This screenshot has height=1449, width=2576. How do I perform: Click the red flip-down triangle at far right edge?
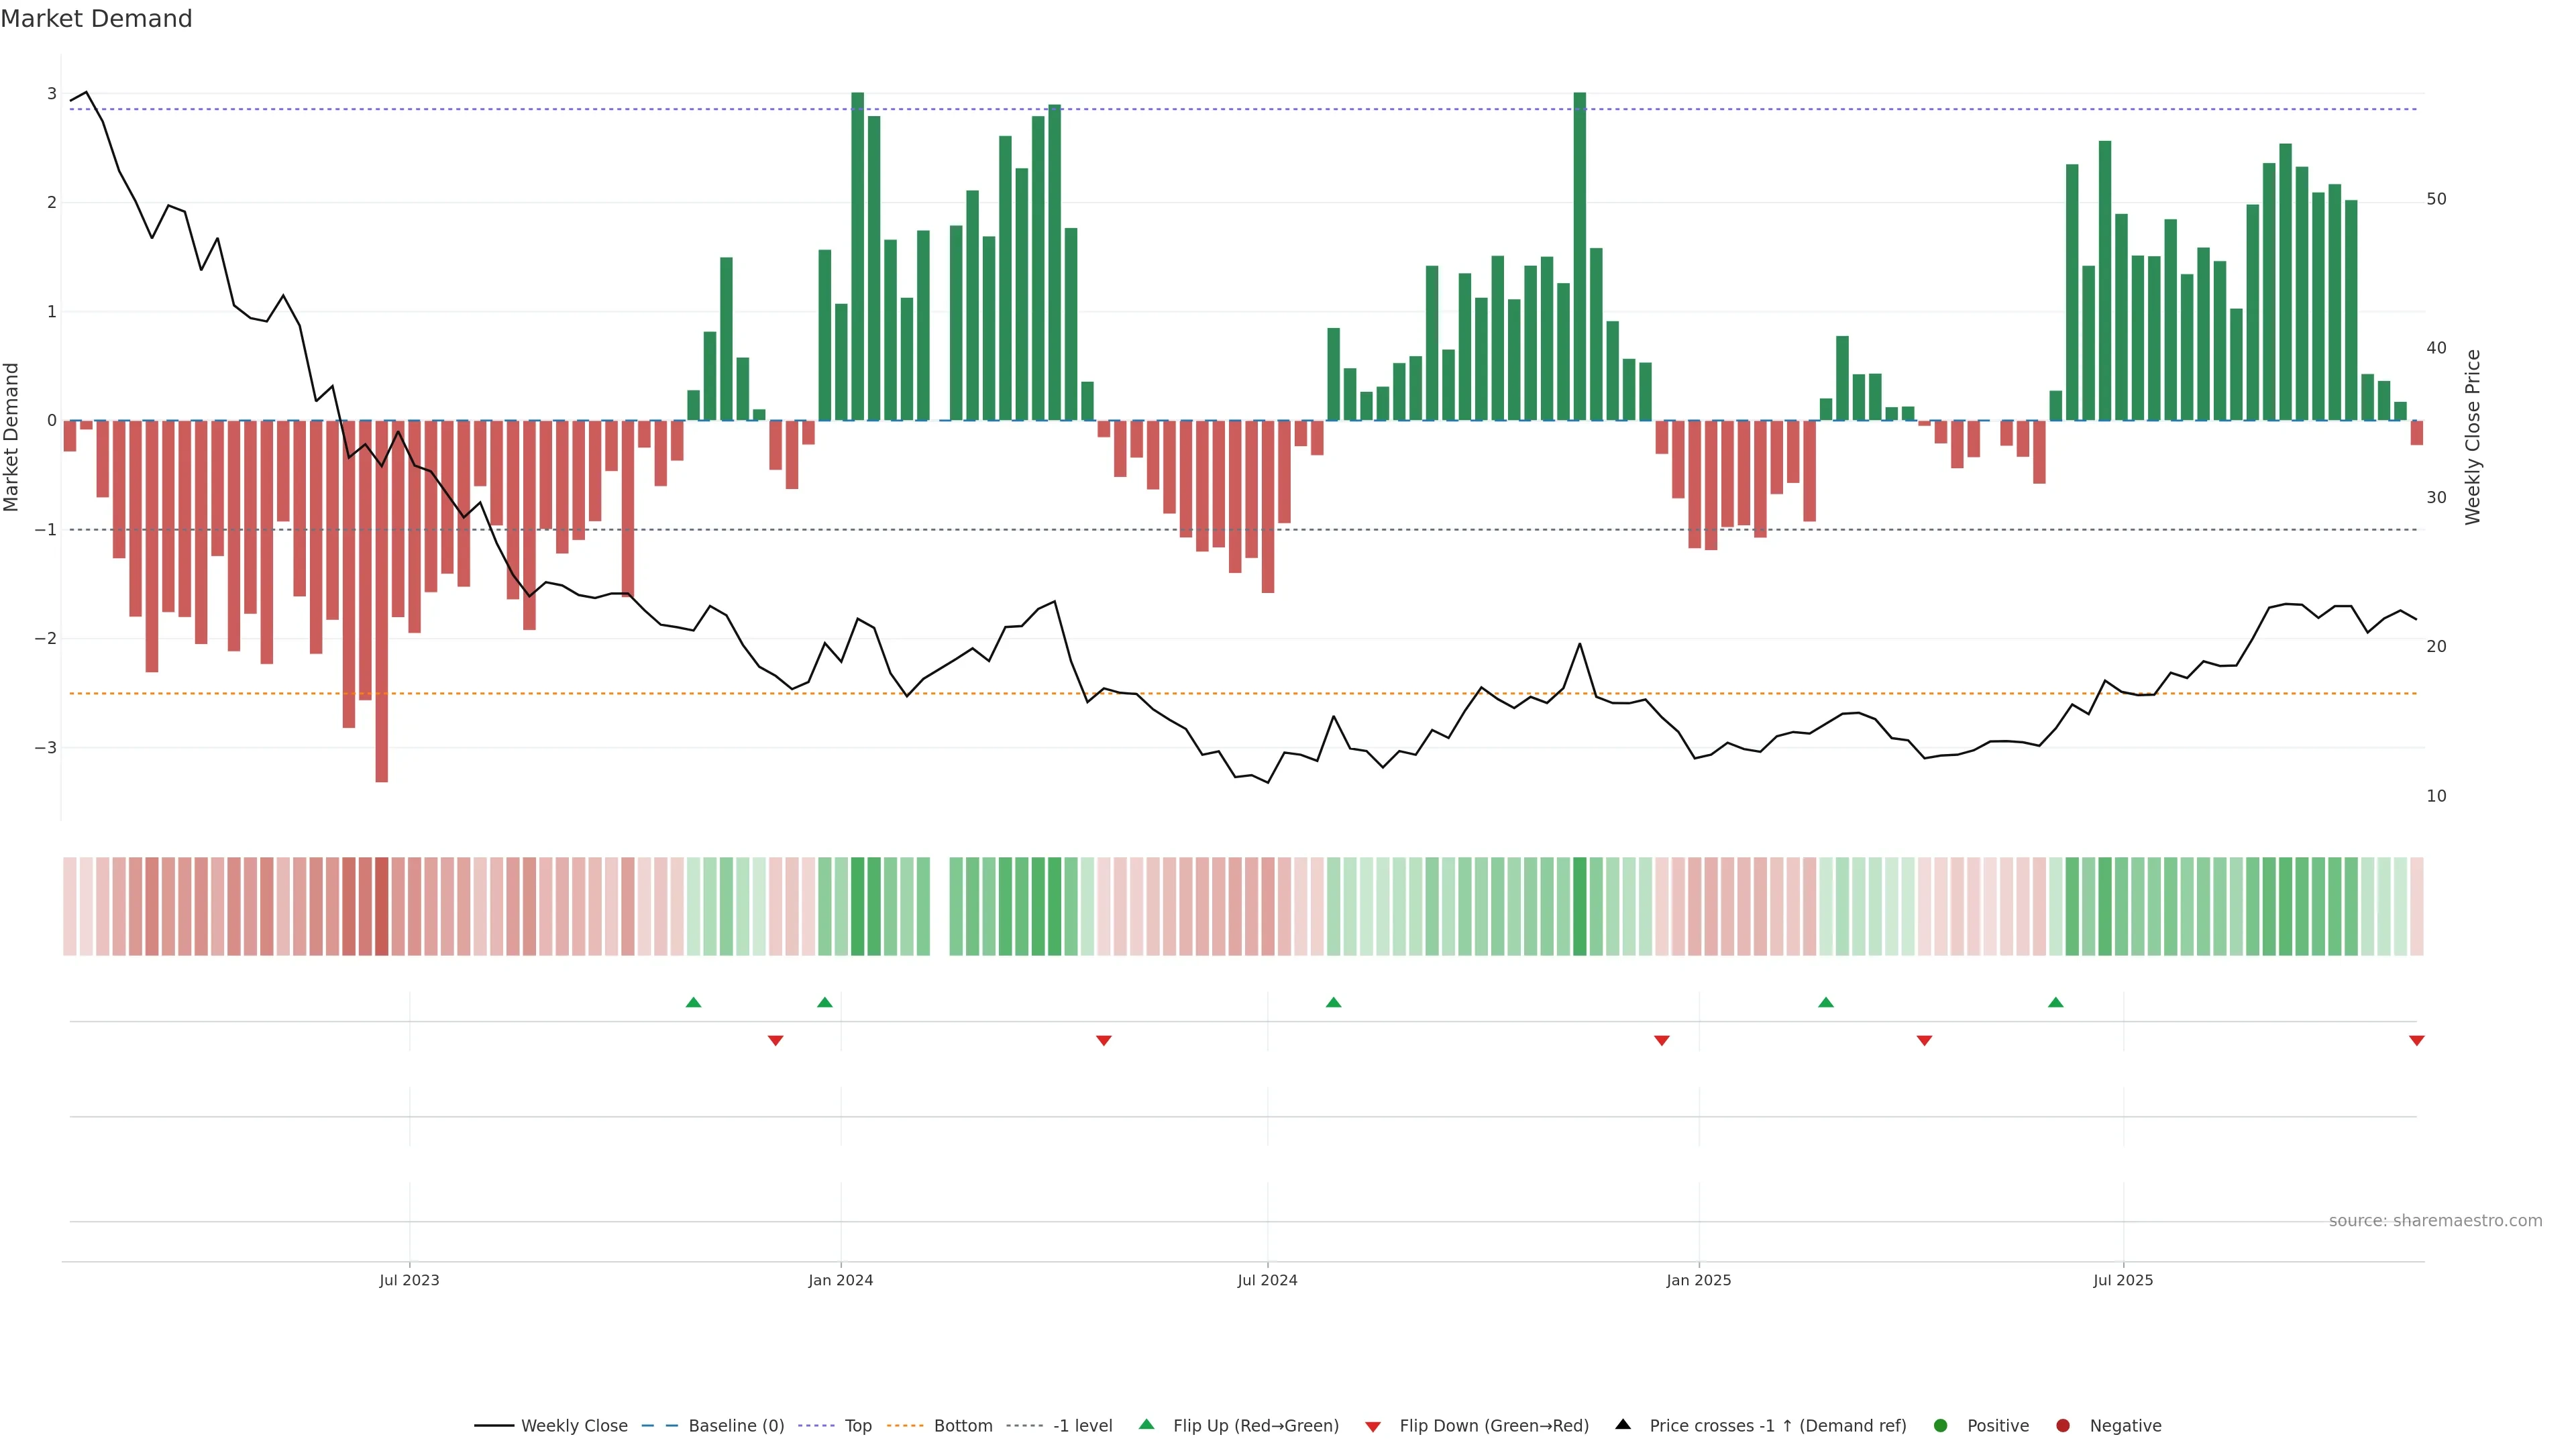(2416, 1041)
